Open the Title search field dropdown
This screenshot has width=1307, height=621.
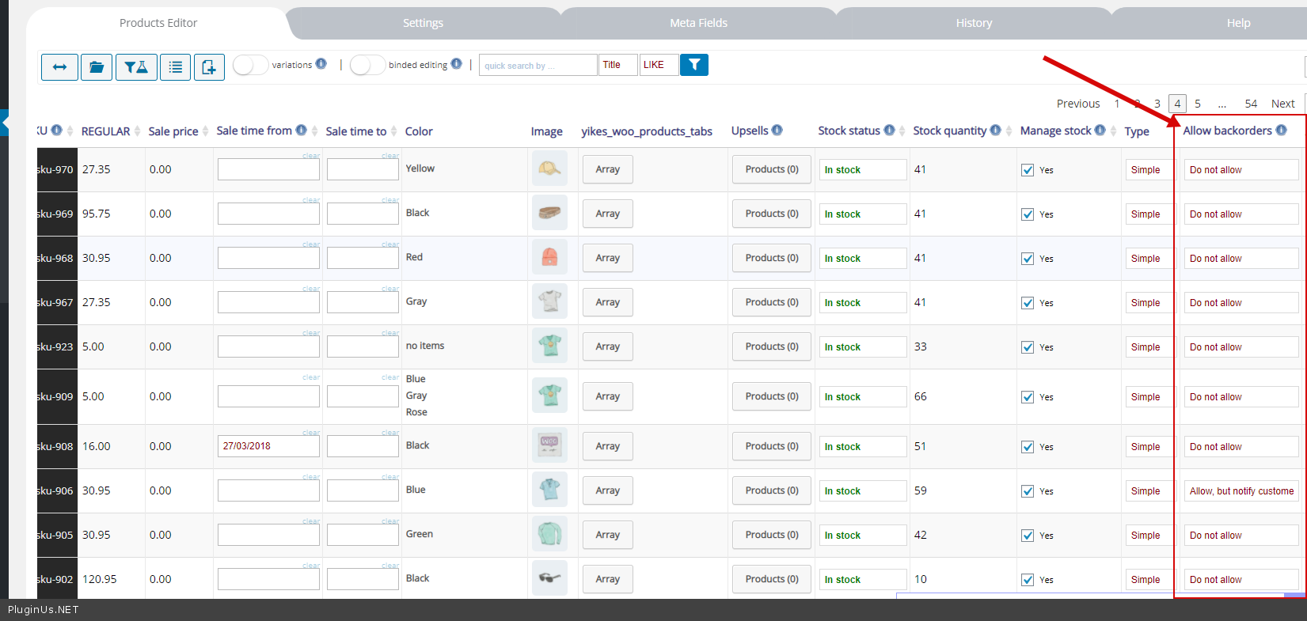[x=617, y=65]
